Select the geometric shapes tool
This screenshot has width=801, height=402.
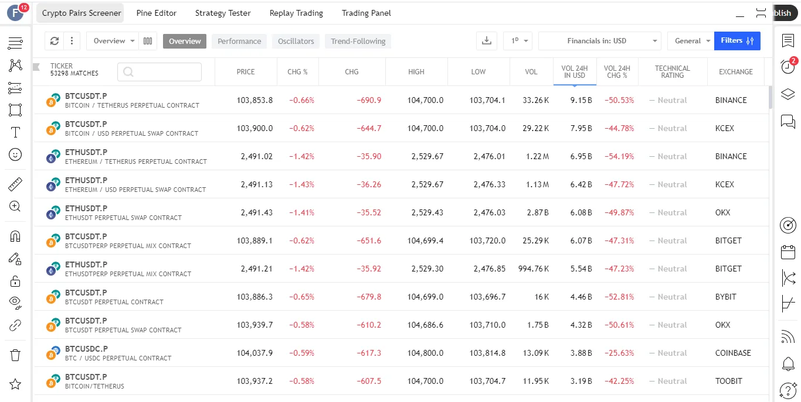(x=15, y=110)
